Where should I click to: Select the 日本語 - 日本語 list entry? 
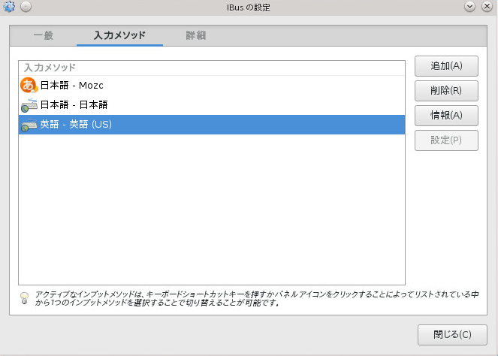tap(74, 105)
